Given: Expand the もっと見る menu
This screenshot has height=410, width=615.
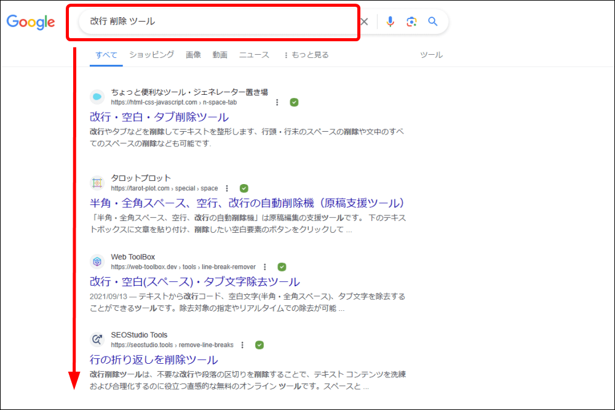Looking at the screenshot, I should click(x=306, y=55).
